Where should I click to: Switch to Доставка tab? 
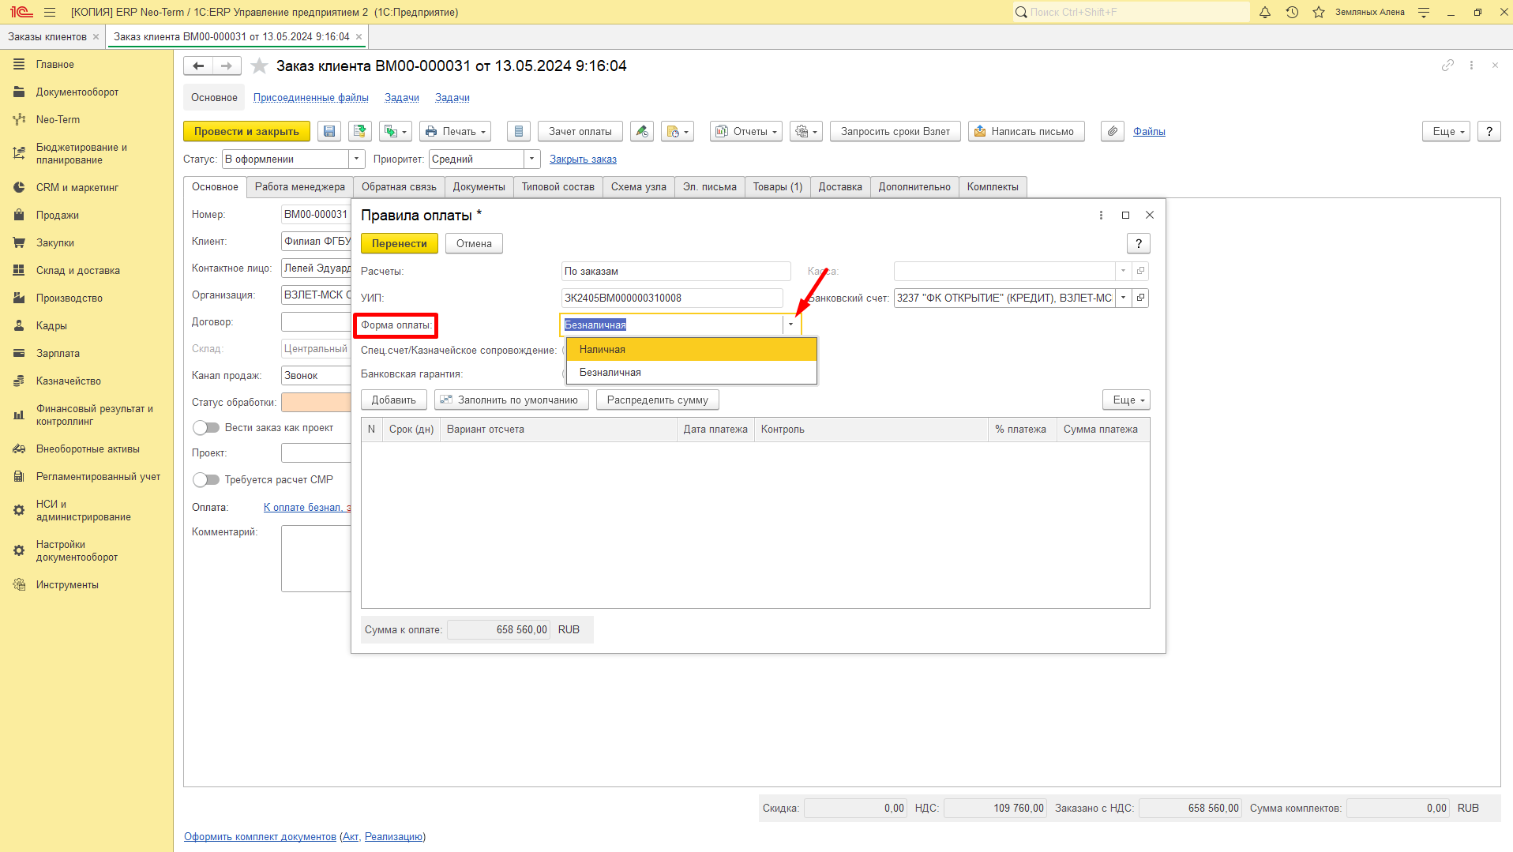[x=840, y=187]
